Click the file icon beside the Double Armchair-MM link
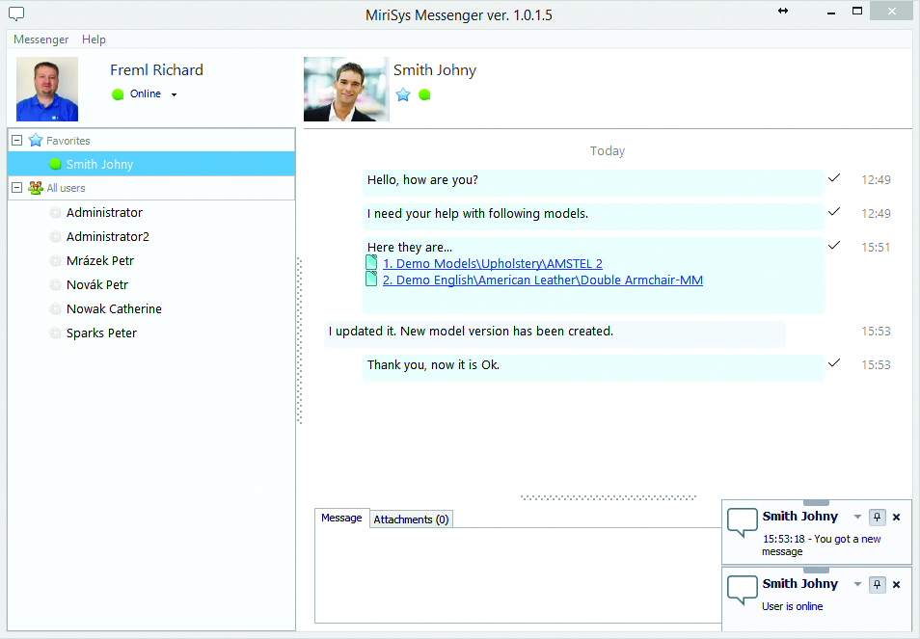The image size is (920, 639). [372, 280]
